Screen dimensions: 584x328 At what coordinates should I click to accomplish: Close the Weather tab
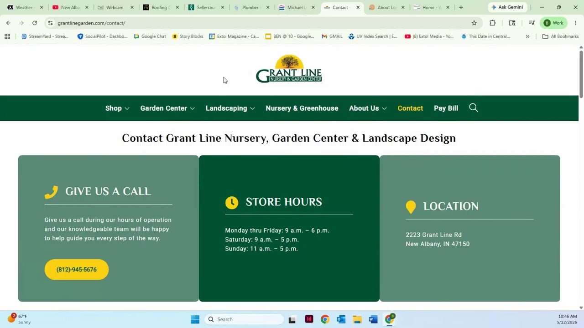pos(42,7)
